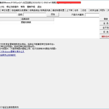This screenshot has height=109, width=109.
Task: Click the 全选 button
Action: (x=104, y=23)
